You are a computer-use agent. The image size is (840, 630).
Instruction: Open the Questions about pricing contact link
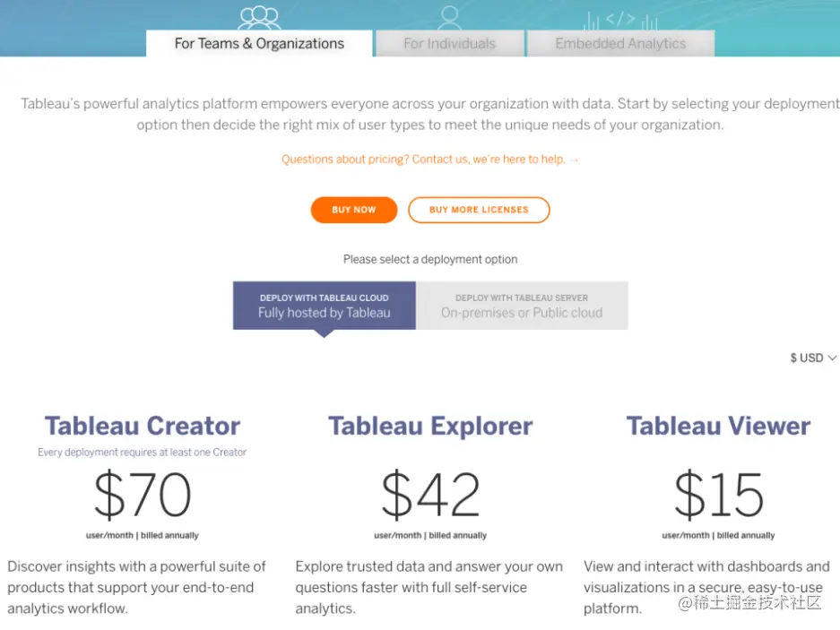click(430, 160)
